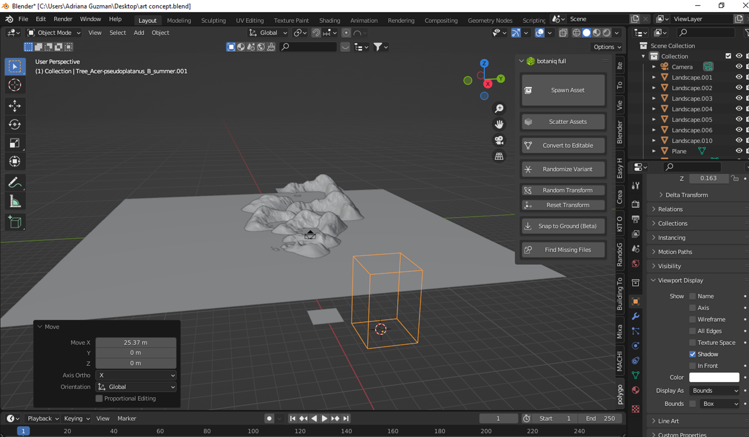Image resolution: width=749 pixels, height=437 pixels.
Task: Toggle X-ray mode icon
Action: 563,33
